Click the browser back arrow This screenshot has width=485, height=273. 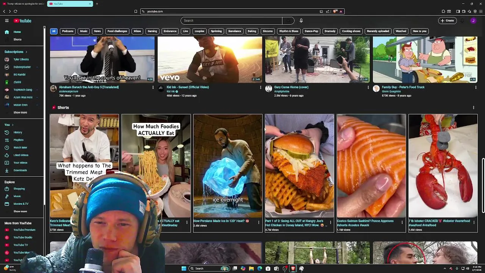pos(4,11)
